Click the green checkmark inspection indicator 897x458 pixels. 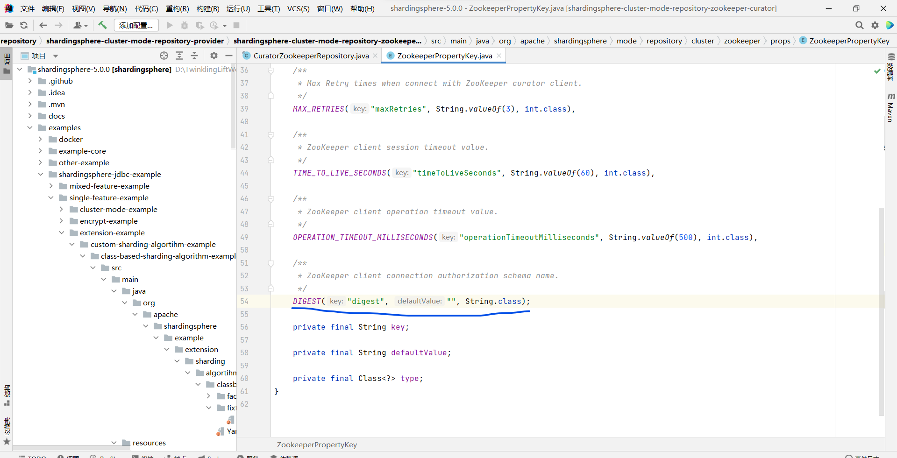click(877, 71)
